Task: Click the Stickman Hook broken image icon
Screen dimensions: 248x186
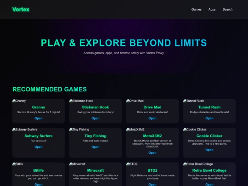Action: point(71,101)
